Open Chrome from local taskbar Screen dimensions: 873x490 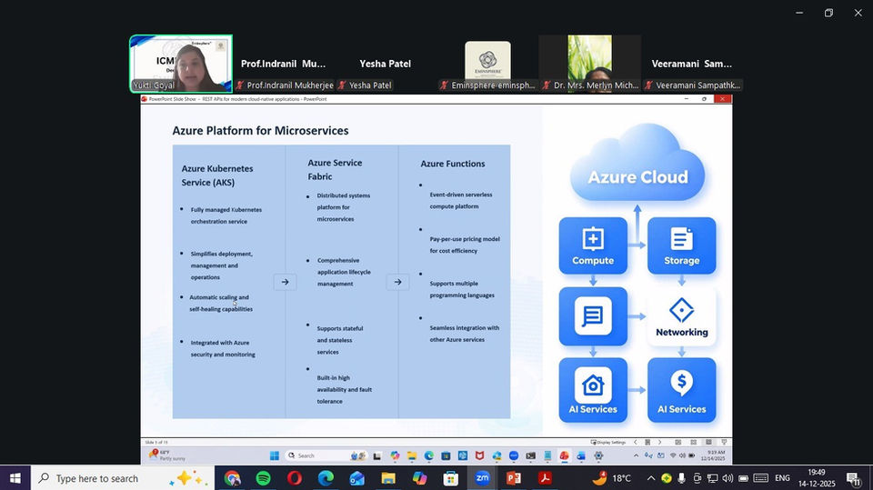pos(232,478)
